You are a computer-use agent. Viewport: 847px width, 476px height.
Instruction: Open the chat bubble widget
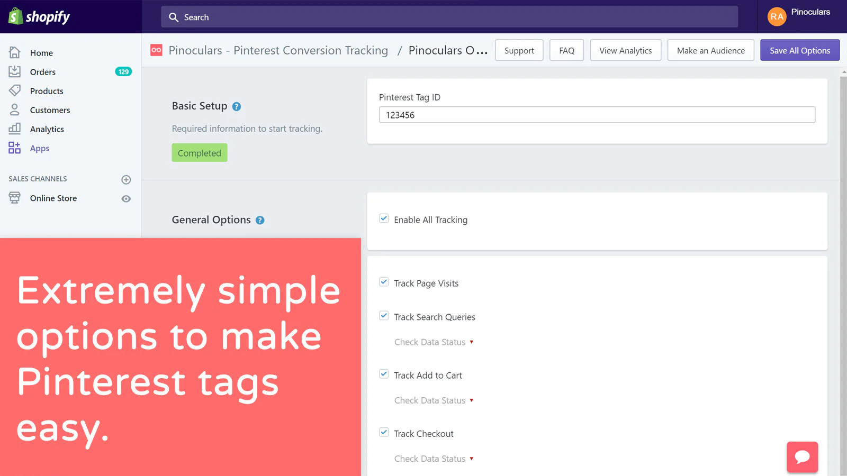802,456
